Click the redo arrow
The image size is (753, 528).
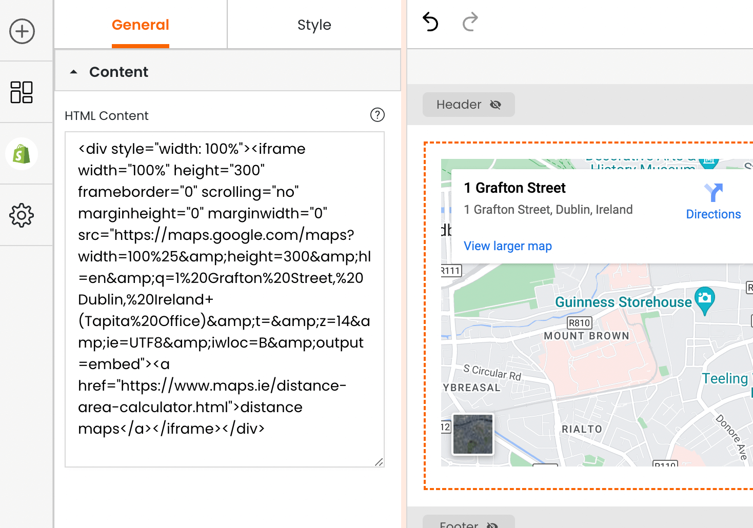pyautogui.click(x=470, y=22)
